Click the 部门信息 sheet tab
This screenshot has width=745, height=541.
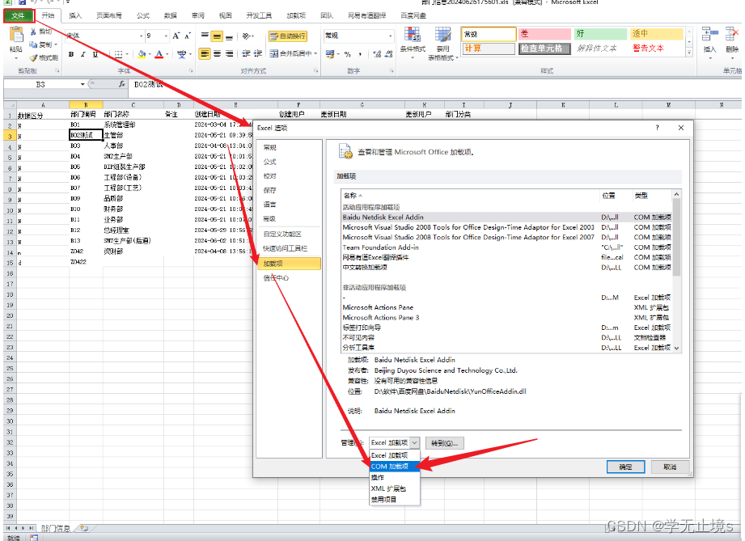point(56,528)
